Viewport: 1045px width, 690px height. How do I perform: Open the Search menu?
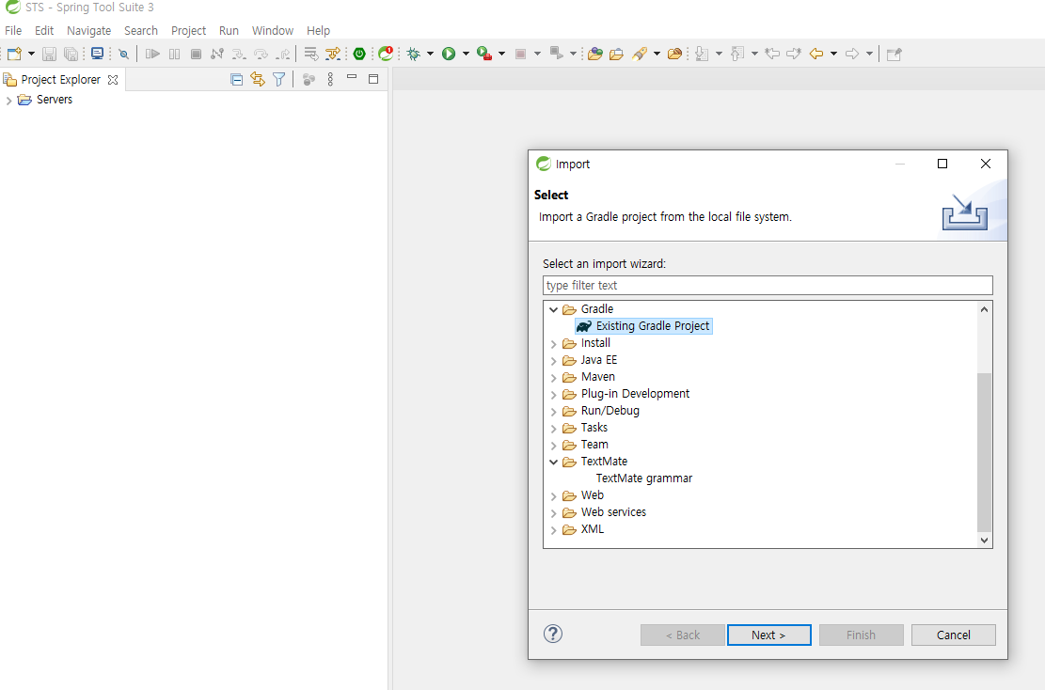pos(141,31)
